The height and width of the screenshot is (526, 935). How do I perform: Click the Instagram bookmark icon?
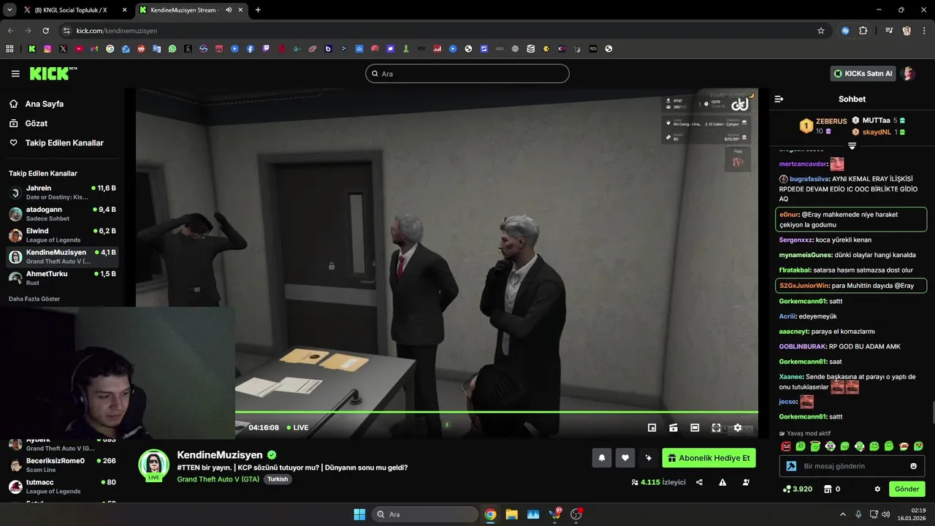(47, 49)
